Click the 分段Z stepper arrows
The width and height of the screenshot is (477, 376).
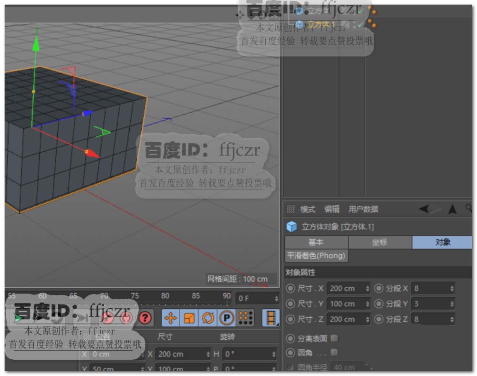point(452,319)
